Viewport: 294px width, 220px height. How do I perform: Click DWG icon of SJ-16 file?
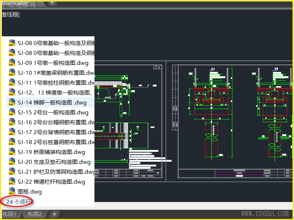(x=12, y=122)
